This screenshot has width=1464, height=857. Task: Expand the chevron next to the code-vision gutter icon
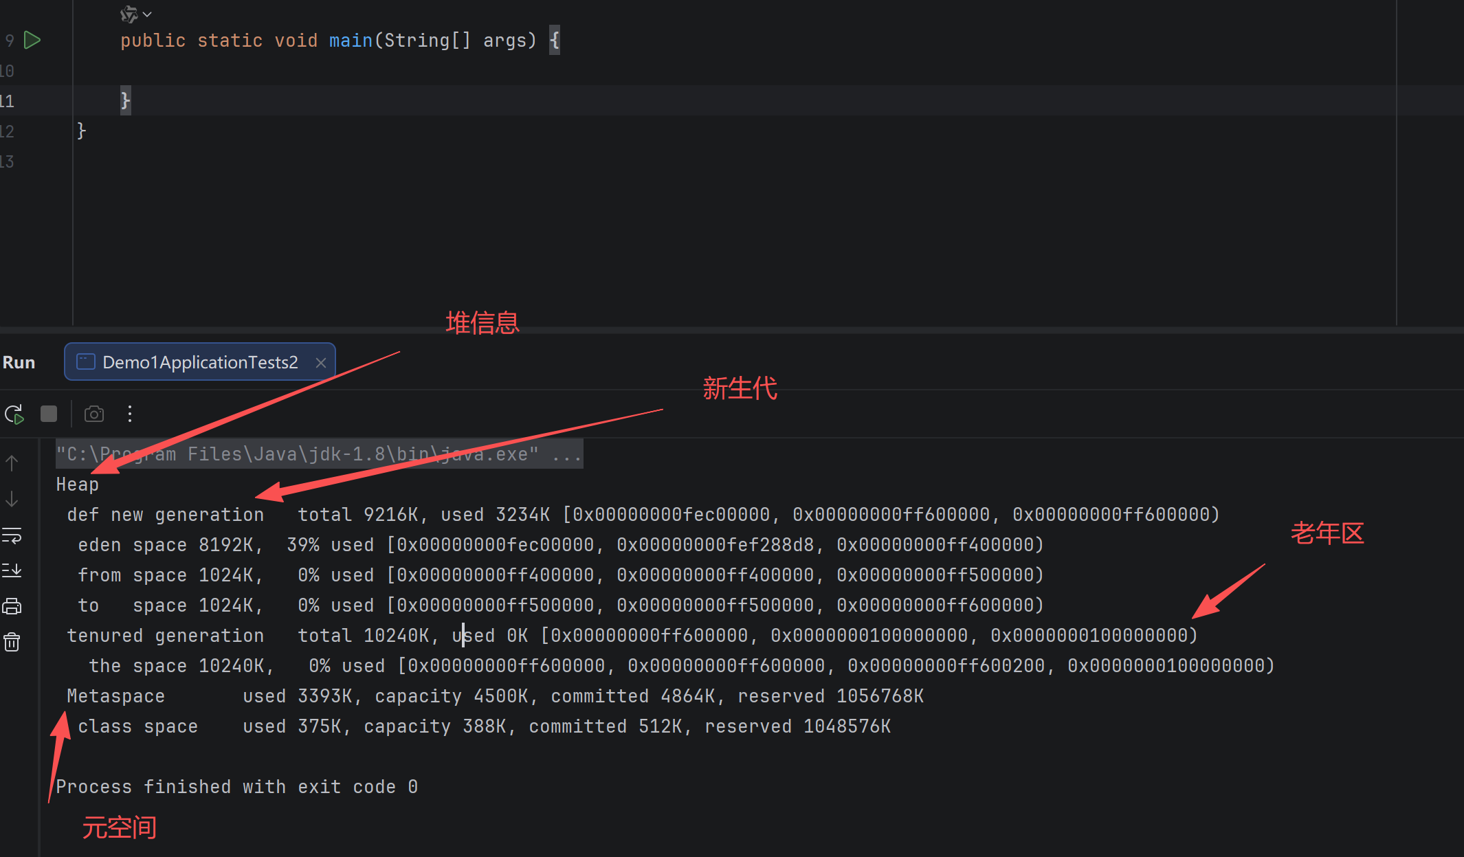[x=147, y=14]
